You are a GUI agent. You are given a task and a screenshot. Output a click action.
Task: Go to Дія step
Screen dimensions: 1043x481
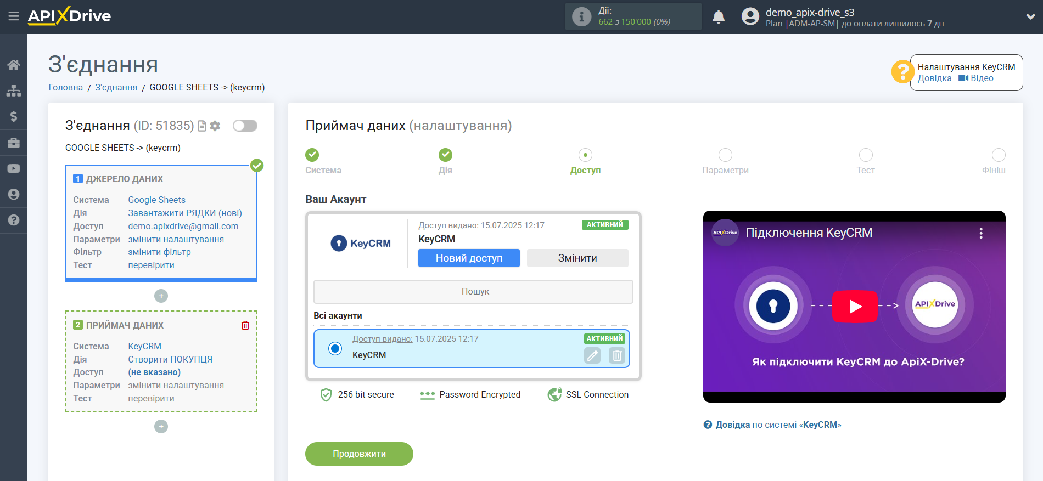[446, 155]
